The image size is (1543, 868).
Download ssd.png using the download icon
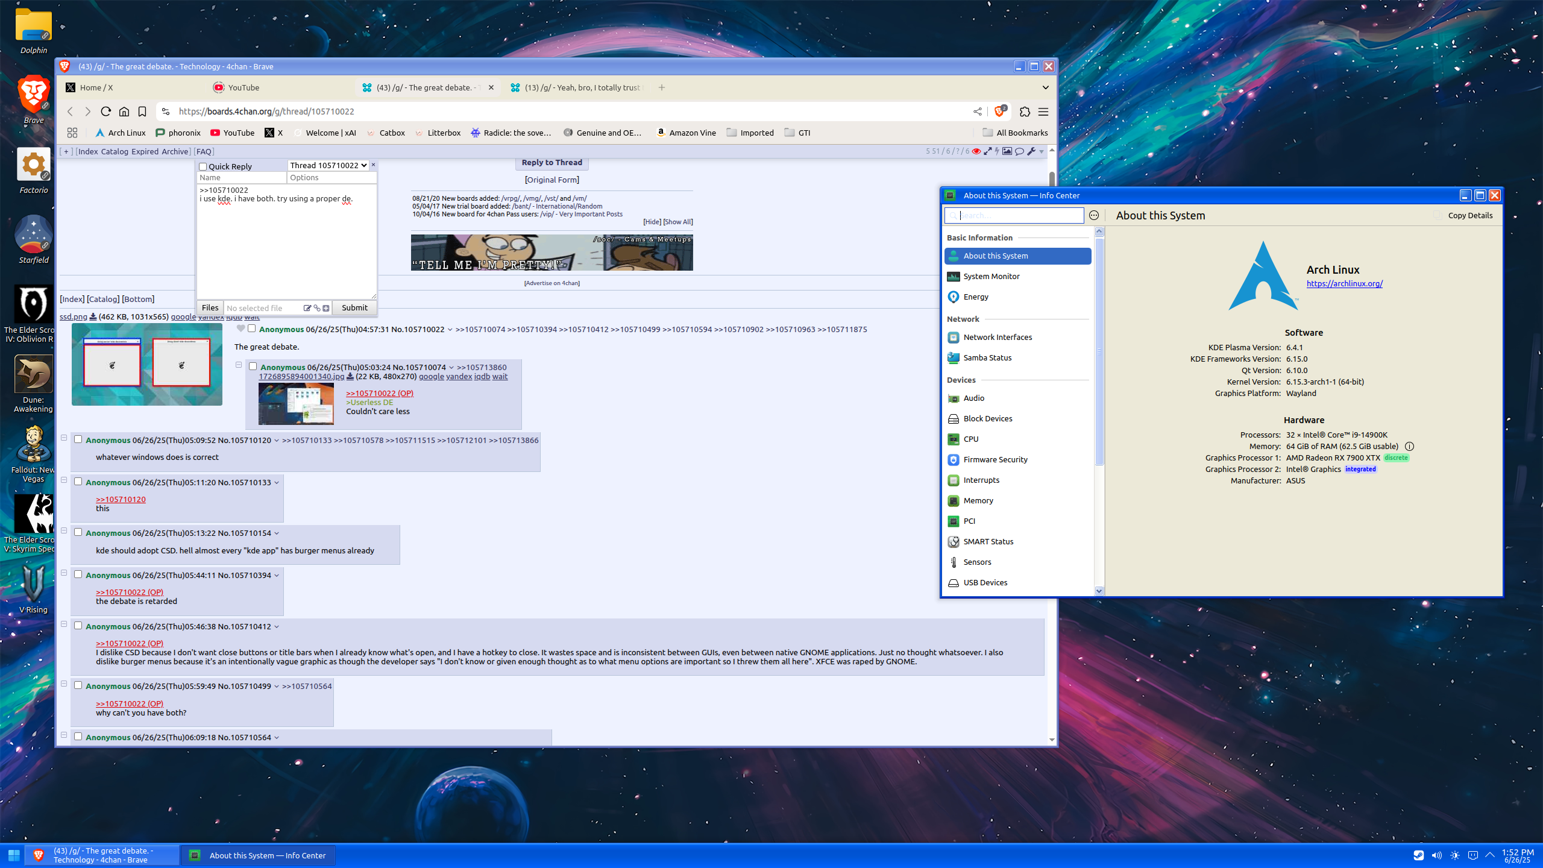point(93,316)
